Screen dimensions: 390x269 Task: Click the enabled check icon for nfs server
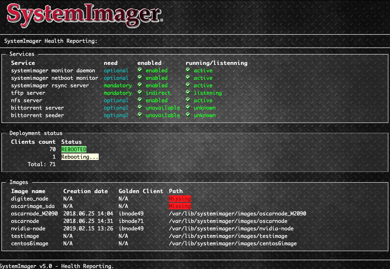[140, 100]
